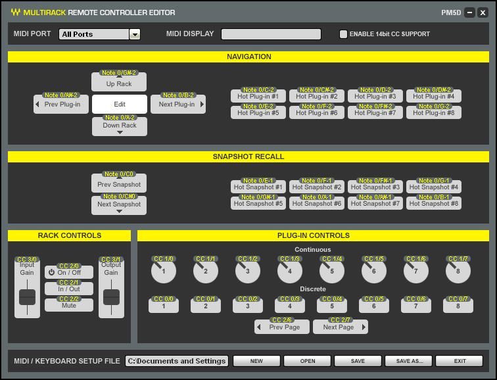Select Hot Snapshot #4
Screen dimensions: 497x380
pos(434,187)
